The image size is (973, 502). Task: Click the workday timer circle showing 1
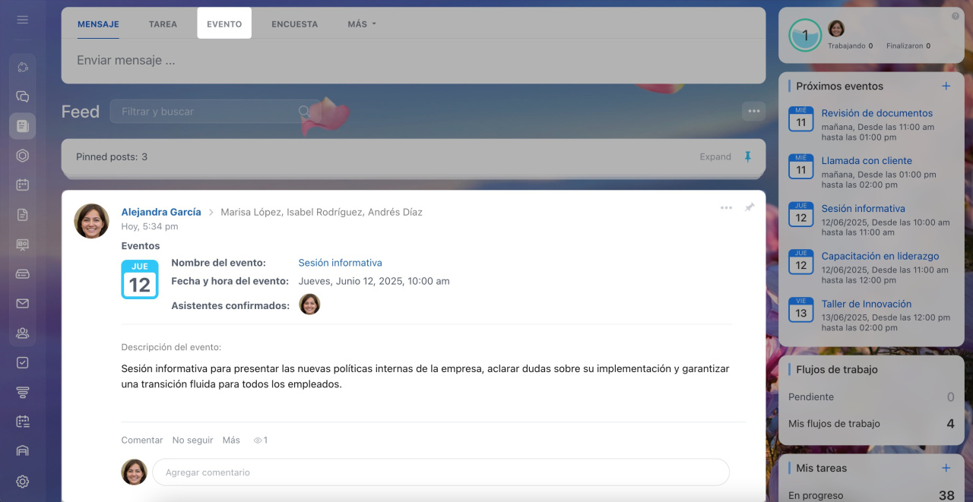[805, 36]
